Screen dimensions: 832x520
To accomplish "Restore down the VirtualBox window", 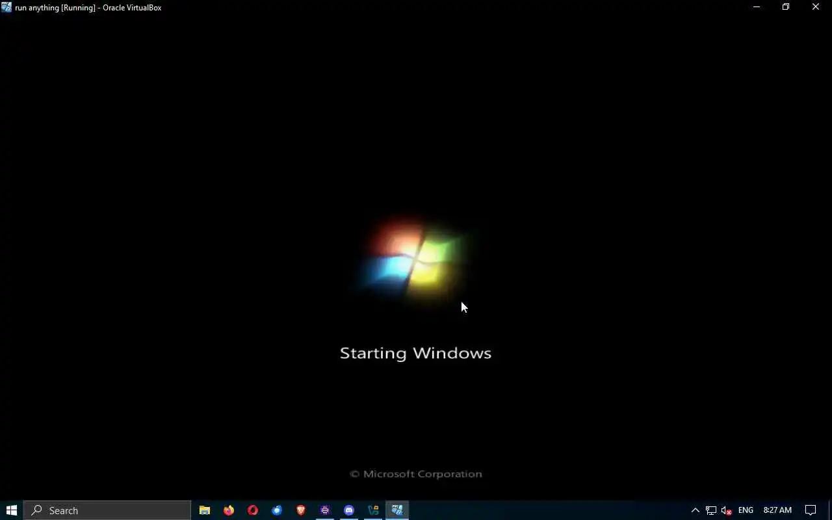I will point(786,7).
